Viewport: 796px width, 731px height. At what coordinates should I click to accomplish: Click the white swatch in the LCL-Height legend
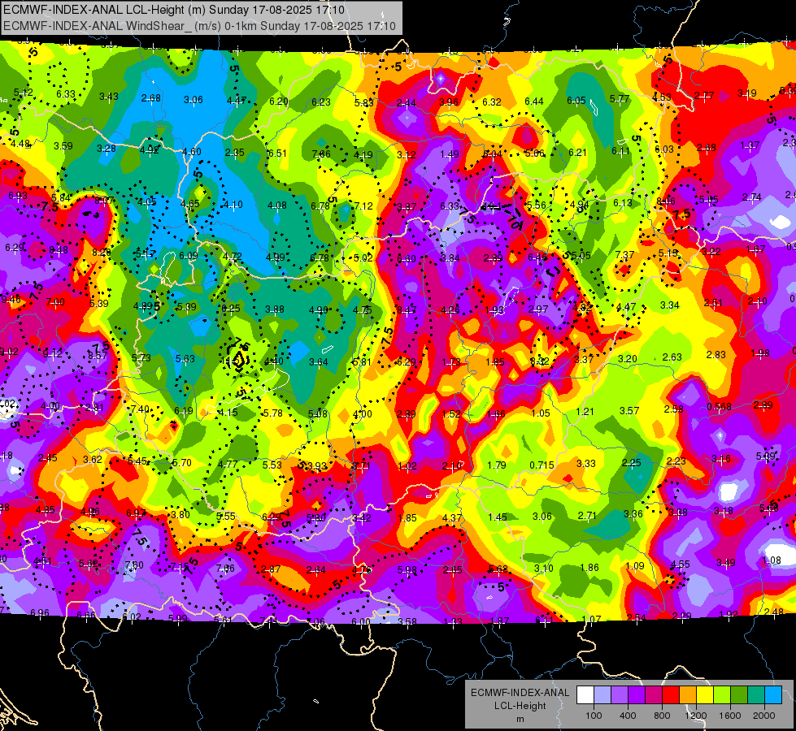585,695
